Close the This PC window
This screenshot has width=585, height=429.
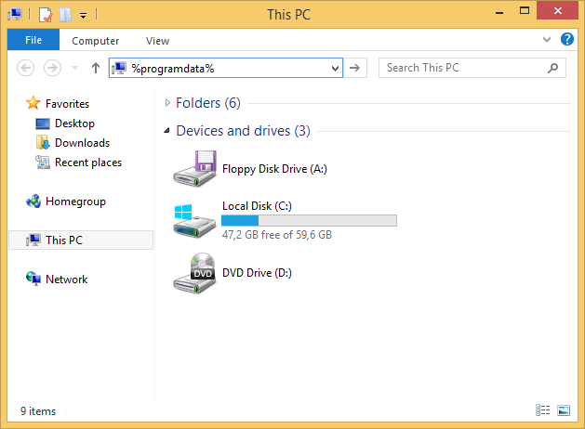point(557,11)
